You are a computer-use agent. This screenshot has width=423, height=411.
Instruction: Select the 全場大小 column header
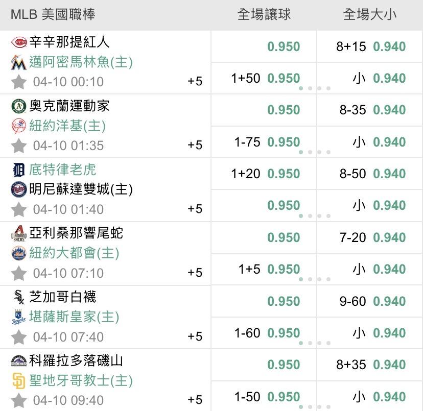point(370,15)
